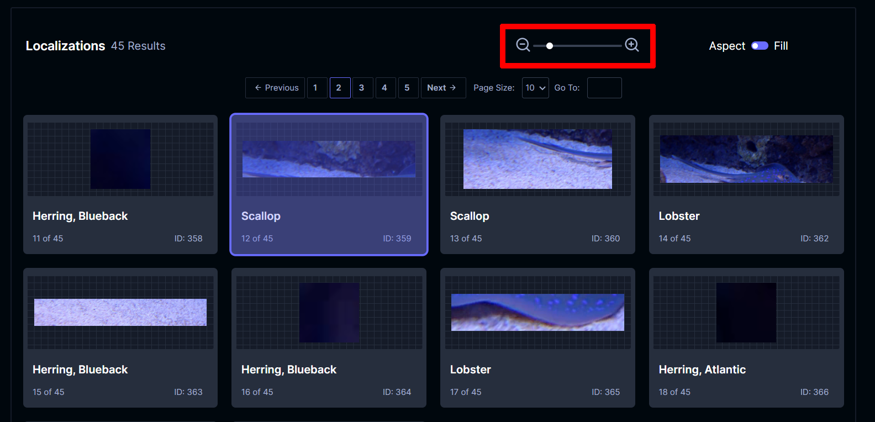Open the Herring, Blueback card ID 364

pyautogui.click(x=329, y=338)
